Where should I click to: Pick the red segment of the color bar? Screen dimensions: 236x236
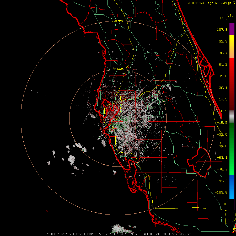coord(232,84)
